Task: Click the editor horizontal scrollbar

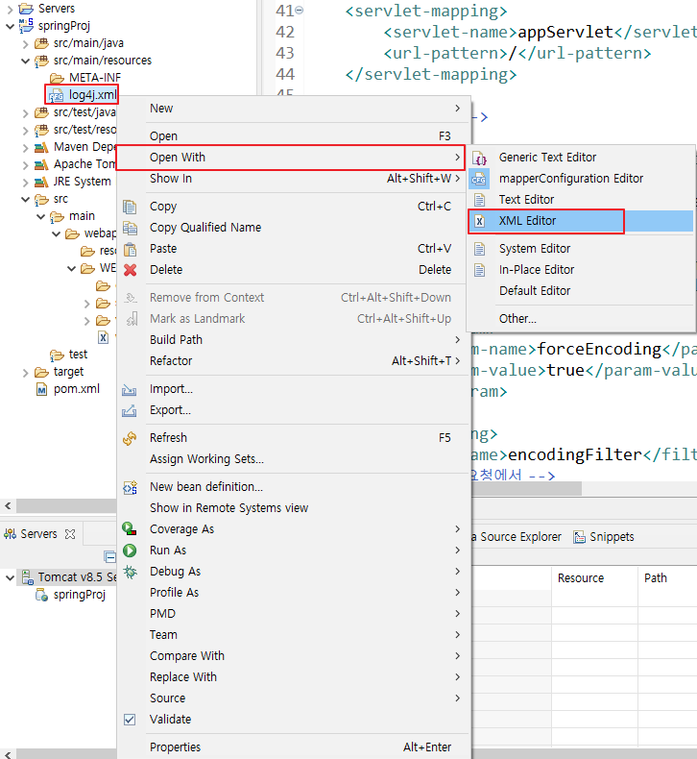Action: point(527,489)
